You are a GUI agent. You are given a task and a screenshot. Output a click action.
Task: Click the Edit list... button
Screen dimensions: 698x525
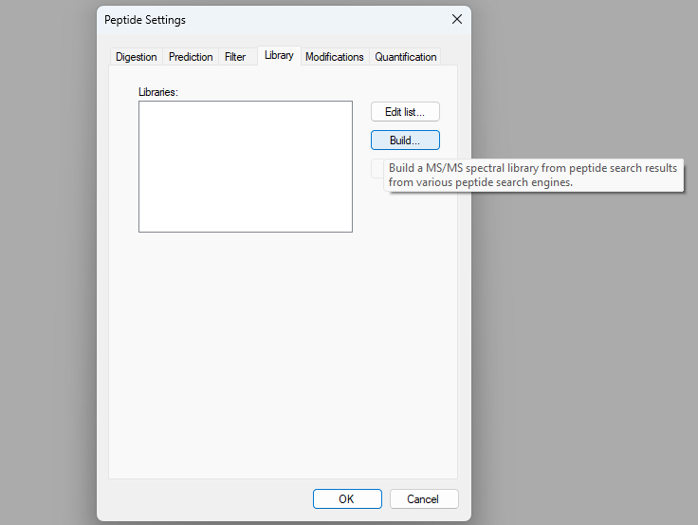point(405,112)
